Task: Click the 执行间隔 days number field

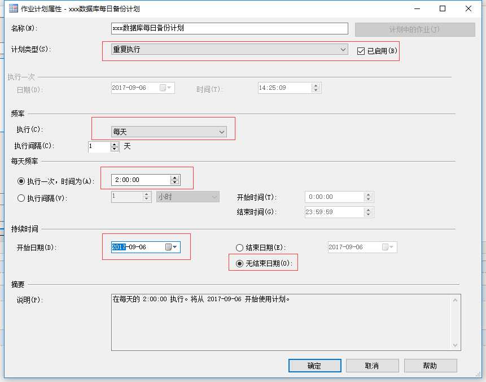Action: 99,146
